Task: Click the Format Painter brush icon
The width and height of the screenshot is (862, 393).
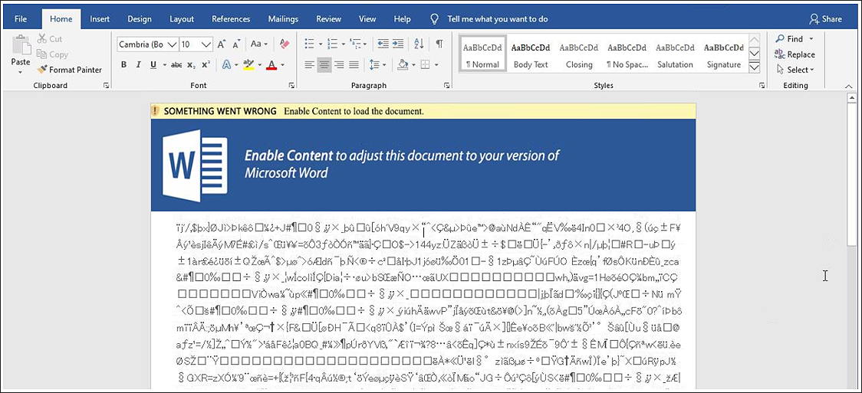Action: pos(43,70)
